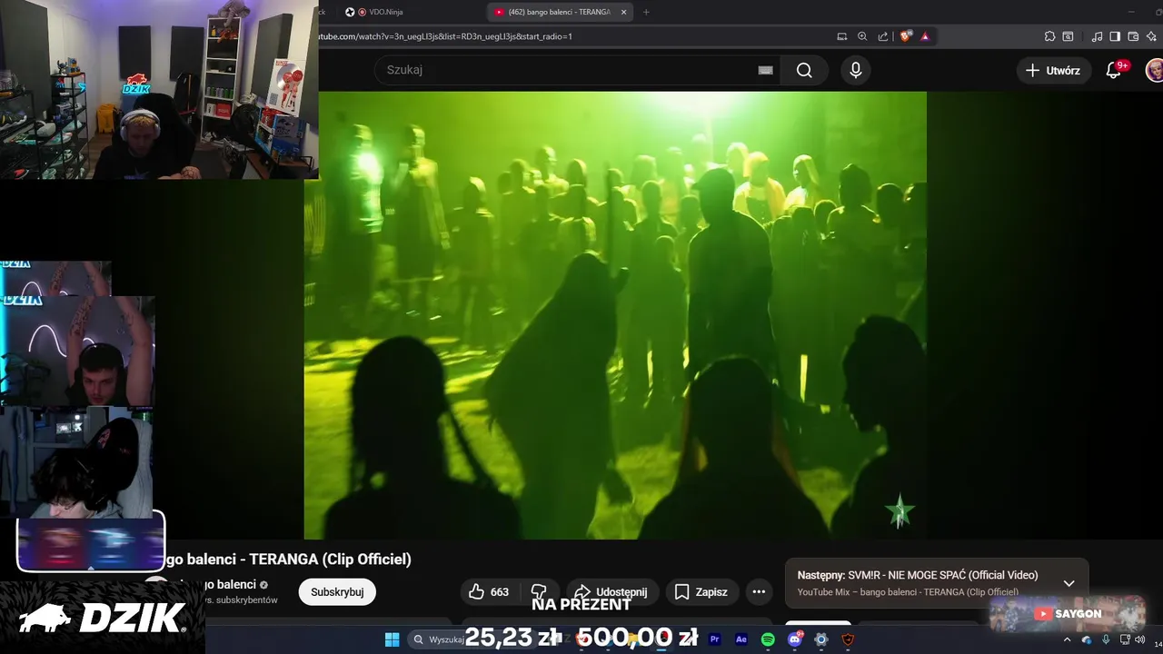Expand the Następny playlist panel chevron

tap(1069, 583)
